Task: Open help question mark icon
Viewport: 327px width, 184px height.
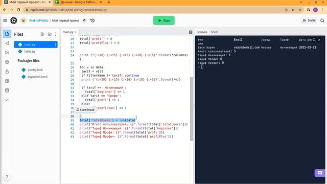Action: point(7,177)
